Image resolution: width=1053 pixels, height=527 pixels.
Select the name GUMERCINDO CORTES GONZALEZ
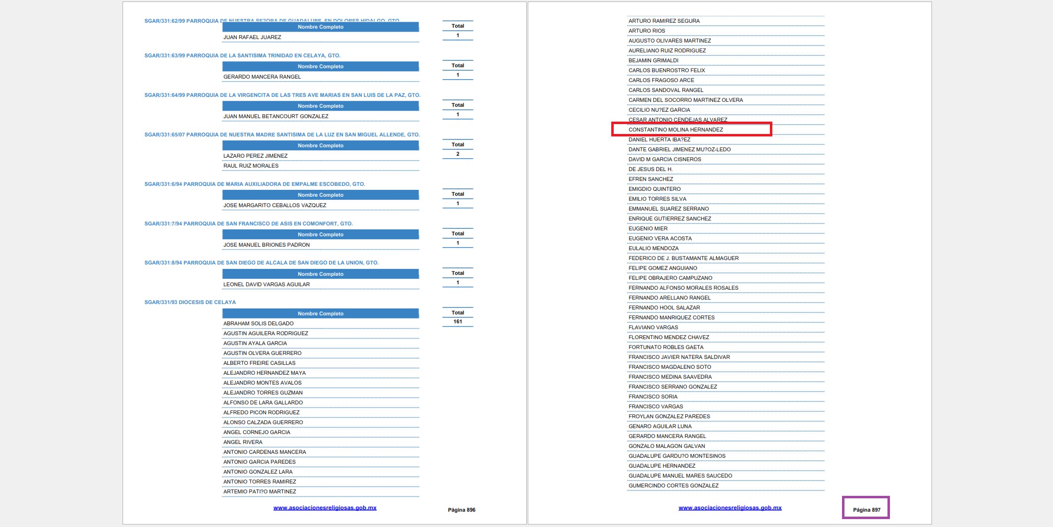coord(674,485)
